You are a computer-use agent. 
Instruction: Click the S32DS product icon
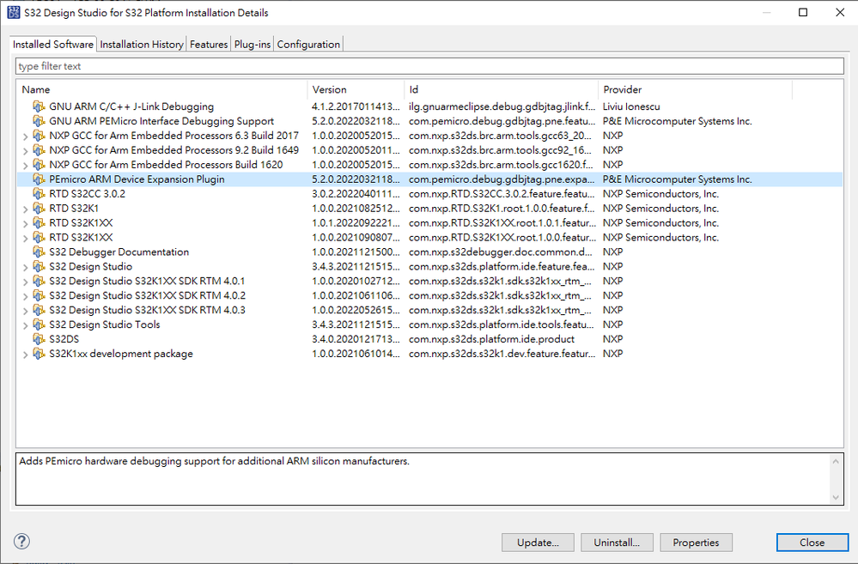pyautogui.click(x=39, y=339)
